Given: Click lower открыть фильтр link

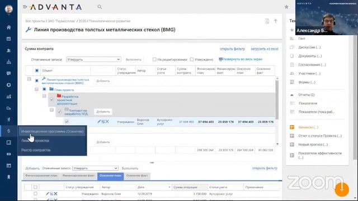Looking at the screenshot, I should tap(265, 168).
